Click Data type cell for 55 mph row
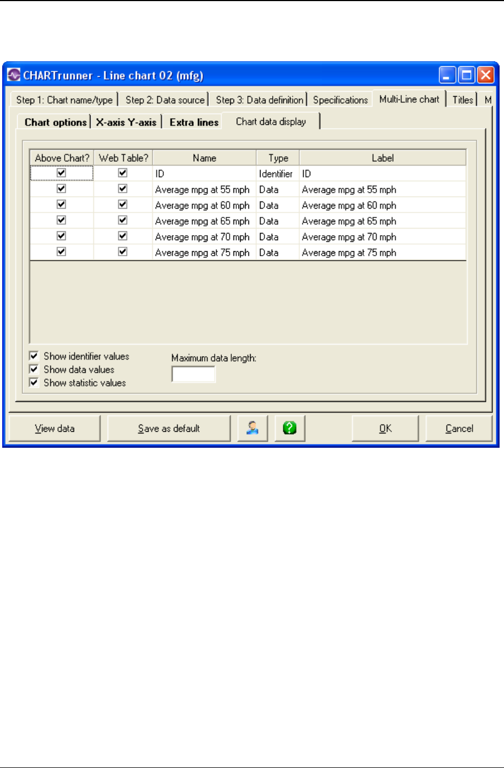The height and width of the screenshot is (768, 504). (278, 189)
